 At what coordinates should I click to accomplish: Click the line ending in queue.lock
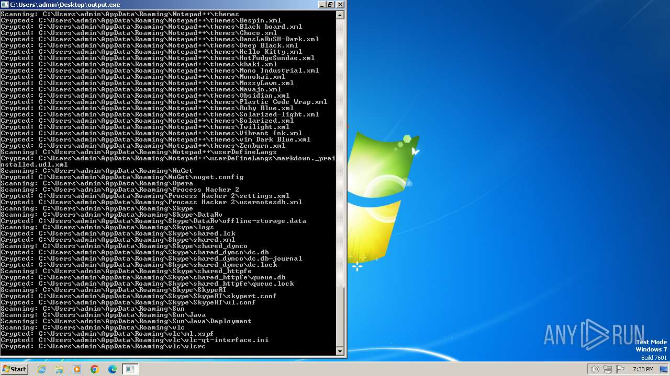(147, 284)
